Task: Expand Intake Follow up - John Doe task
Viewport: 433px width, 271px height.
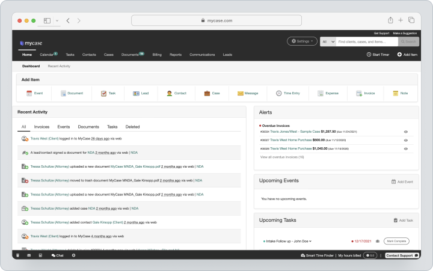Action: [x=287, y=241]
